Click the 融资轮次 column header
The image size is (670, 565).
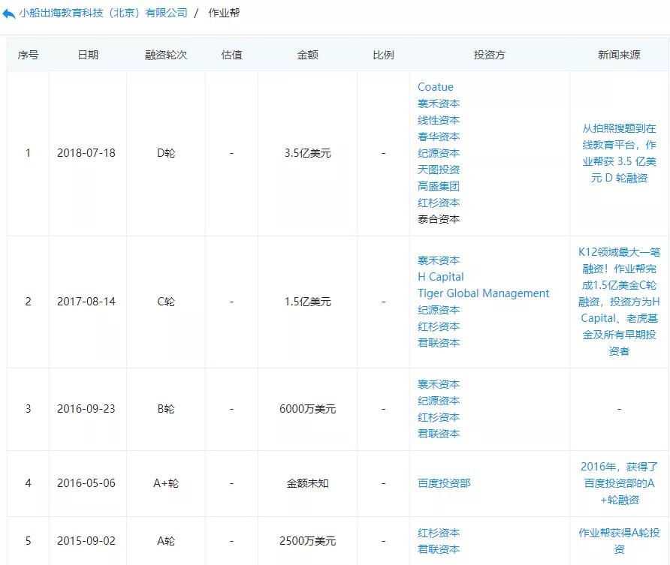click(x=166, y=55)
